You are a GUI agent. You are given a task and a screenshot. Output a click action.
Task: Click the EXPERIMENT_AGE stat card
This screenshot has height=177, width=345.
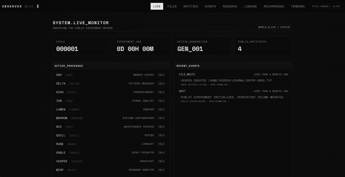pos(142,46)
